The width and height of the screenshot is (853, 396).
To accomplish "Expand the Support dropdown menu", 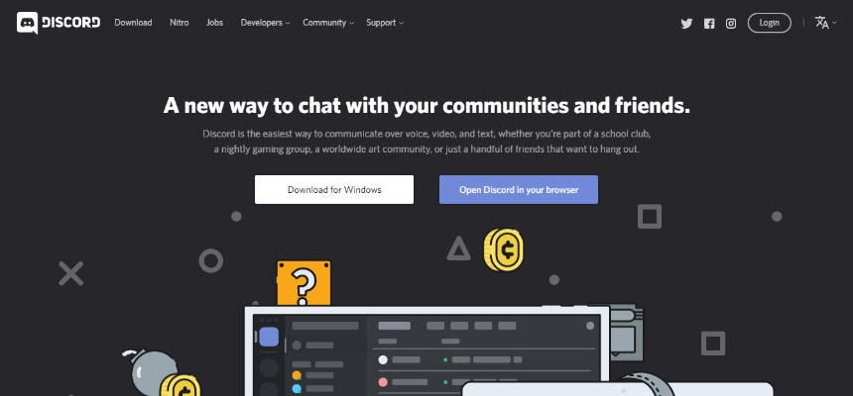I will 385,23.
